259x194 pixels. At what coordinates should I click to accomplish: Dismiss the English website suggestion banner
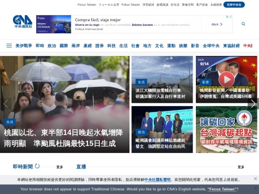coord(255,188)
